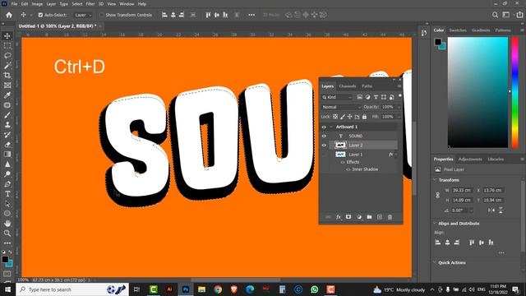Show Layer 1 visibility box
526x296 pixels.
tap(324, 155)
